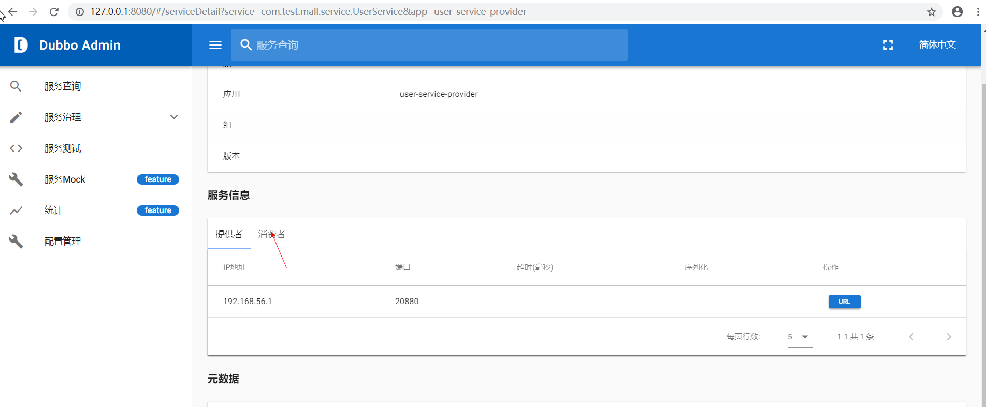
Task: Open the browser profile account icon
Action: point(957,12)
